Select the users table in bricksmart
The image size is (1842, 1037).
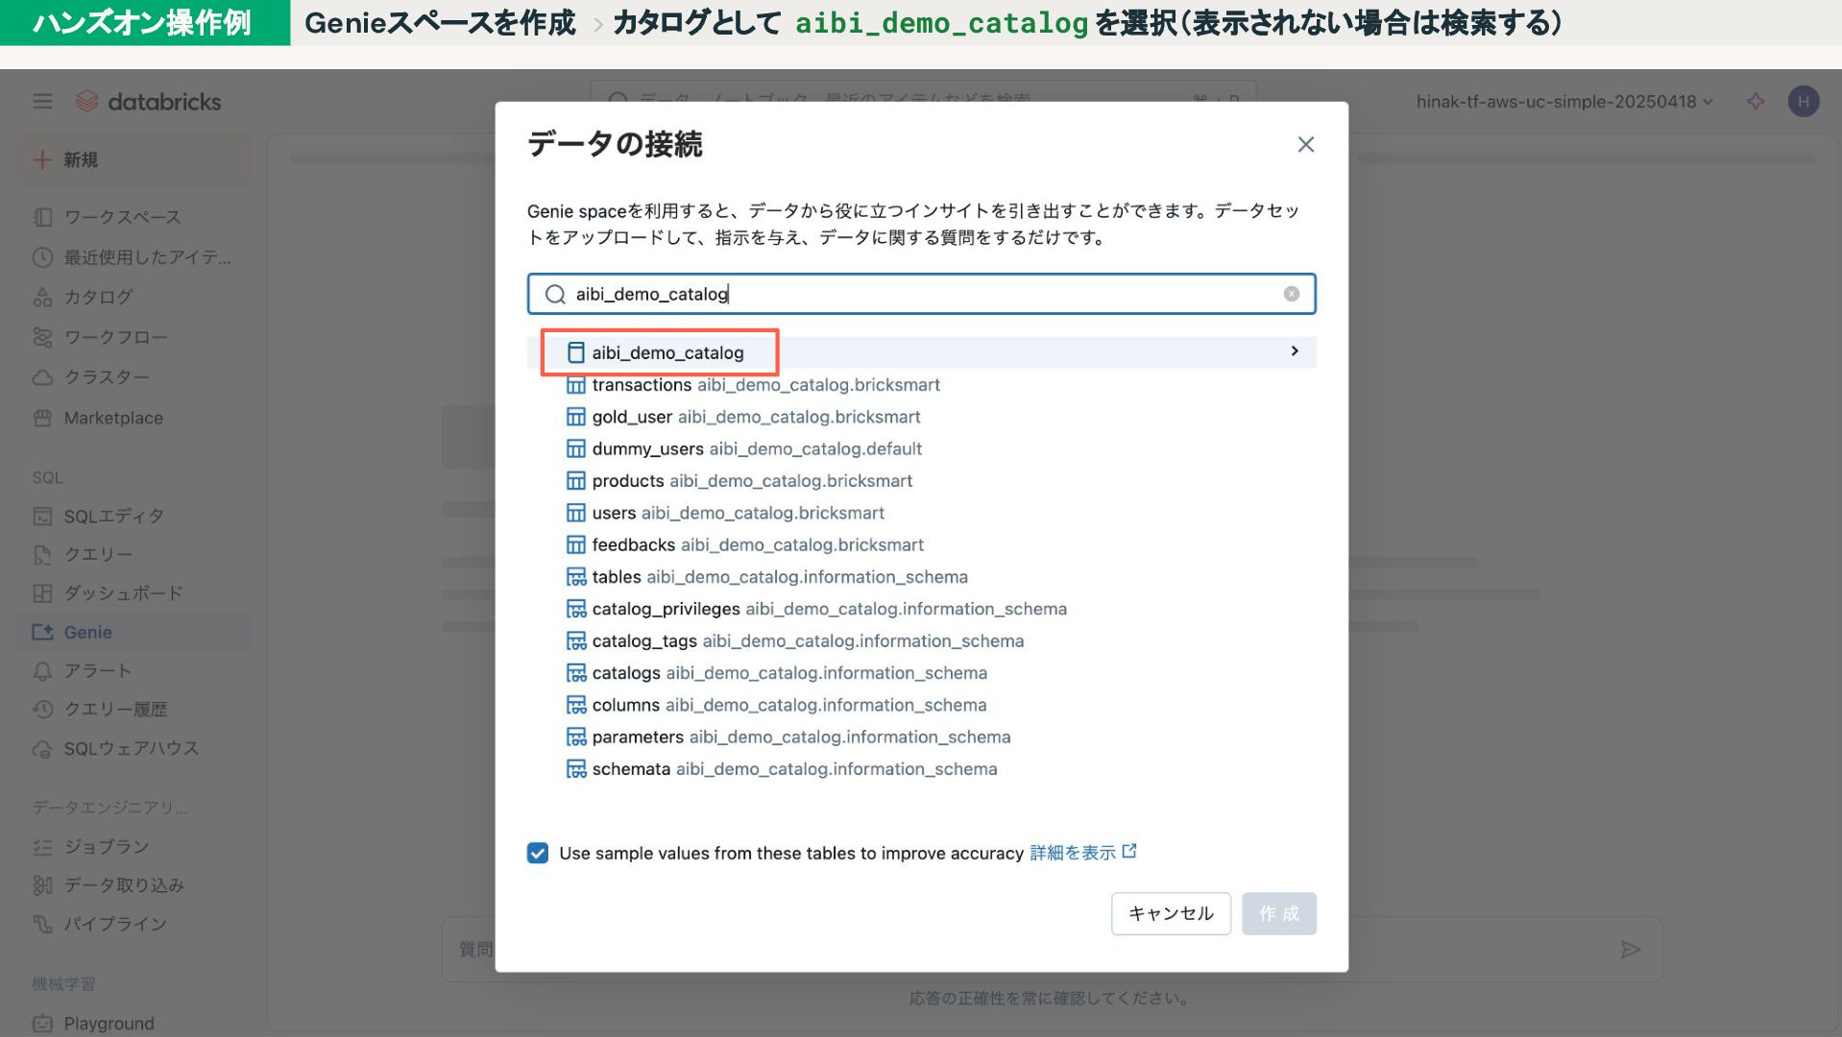click(x=724, y=513)
